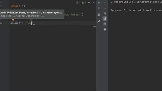Viewport: 162px width, 91px height.
Task: Go to next highlighted error chevron
Action: click(x=93, y=3)
